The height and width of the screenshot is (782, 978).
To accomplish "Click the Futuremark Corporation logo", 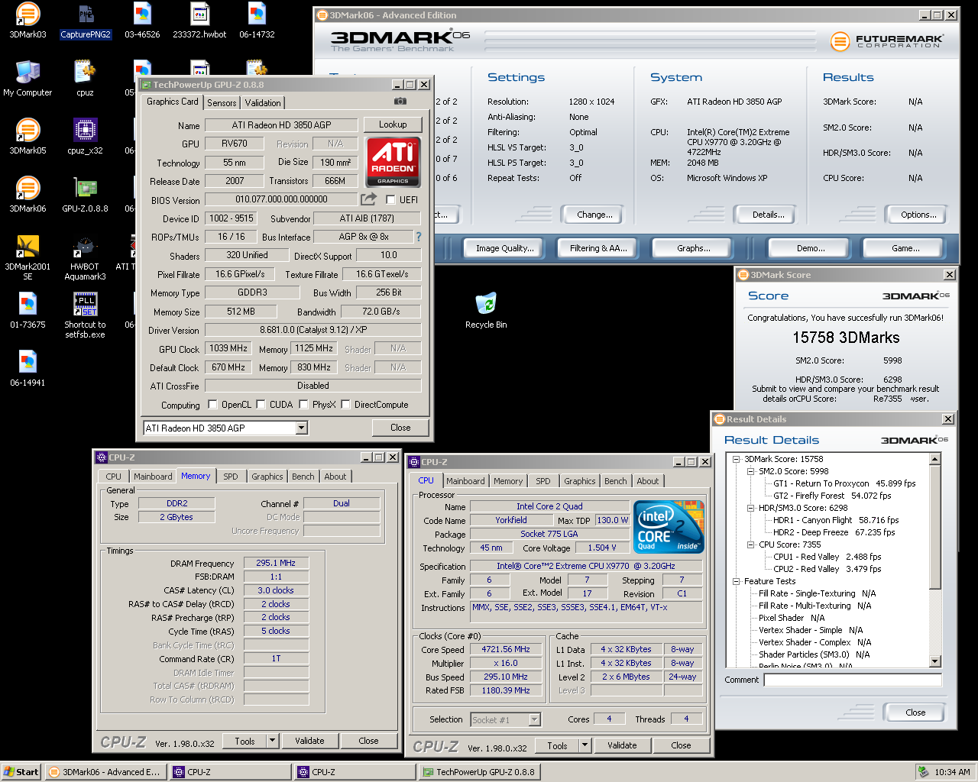I will pos(886,40).
